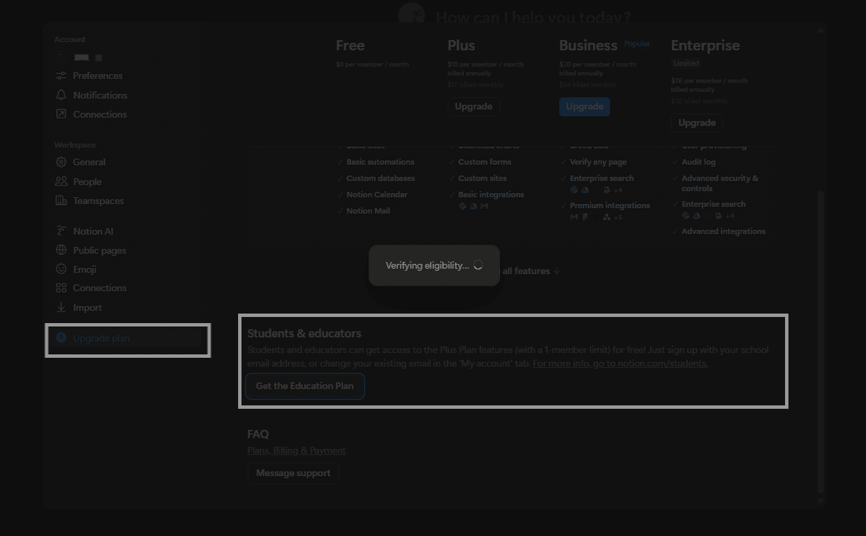This screenshot has height=536, width=866.
Task: Click the Custom forms feature
Action: click(x=484, y=162)
